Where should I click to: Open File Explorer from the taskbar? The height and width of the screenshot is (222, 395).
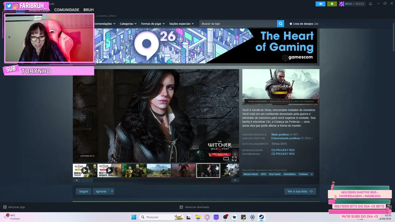[198, 217]
